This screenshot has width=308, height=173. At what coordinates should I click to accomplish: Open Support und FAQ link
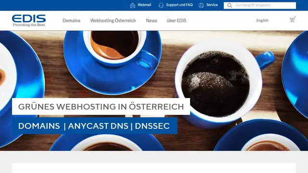(180, 5)
